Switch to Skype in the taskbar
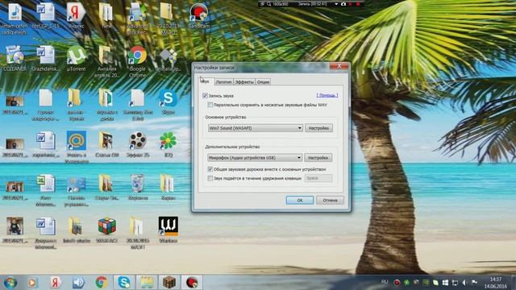The height and width of the screenshot is (290, 516). tap(124, 283)
